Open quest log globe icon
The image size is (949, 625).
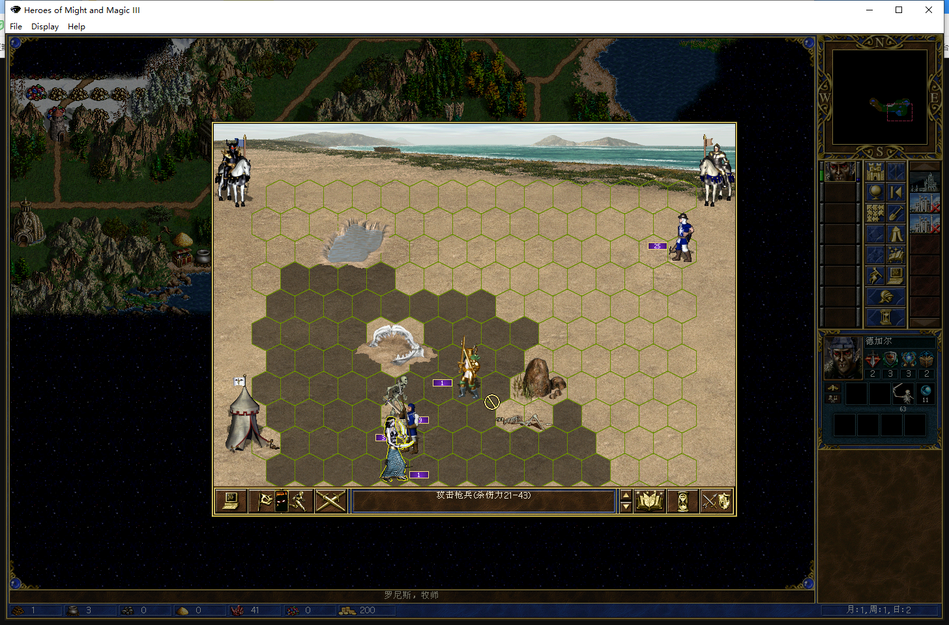[875, 192]
